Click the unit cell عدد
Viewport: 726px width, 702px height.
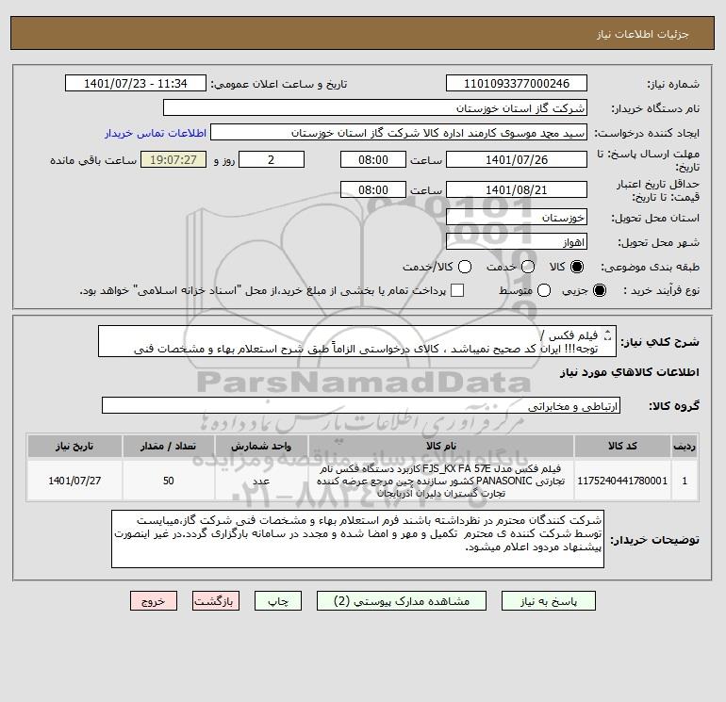[261, 481]
